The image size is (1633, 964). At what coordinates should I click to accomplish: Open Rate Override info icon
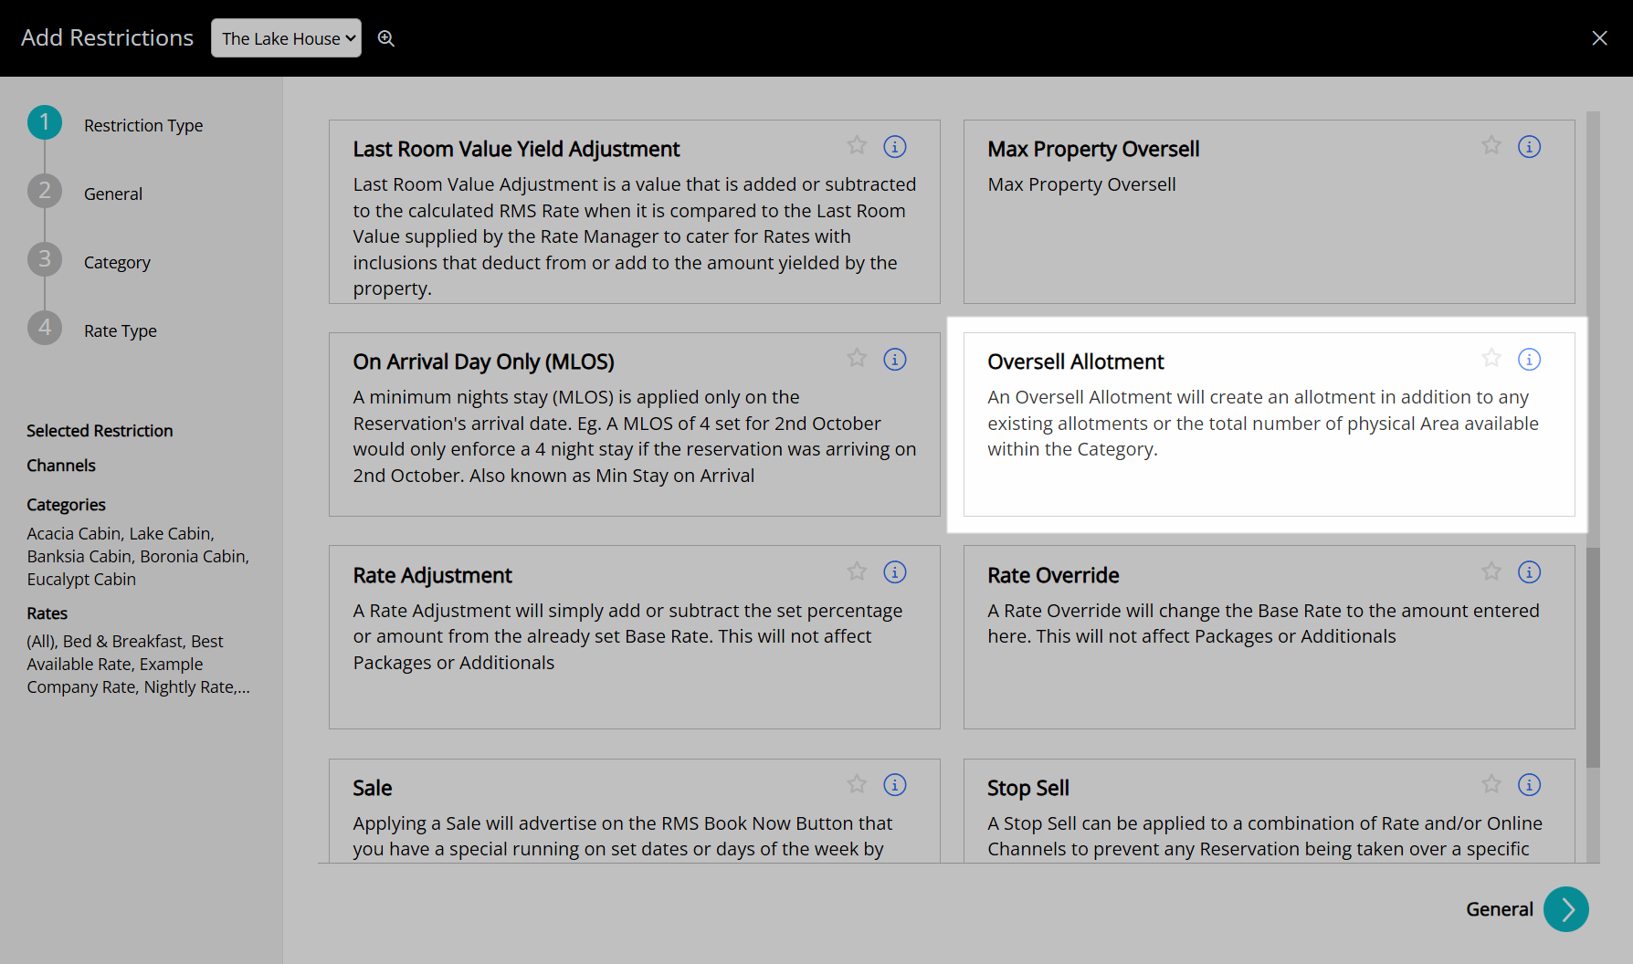pyautogui.click(x=1530, y=571)
